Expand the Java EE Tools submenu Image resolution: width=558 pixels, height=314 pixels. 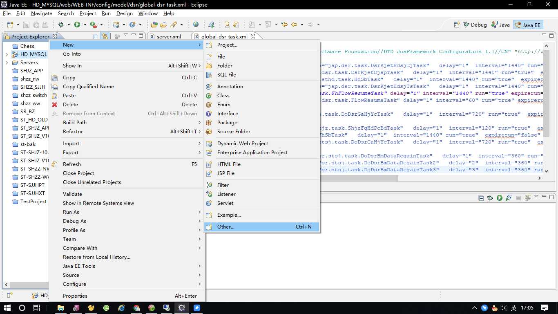[x=127, y=266]
